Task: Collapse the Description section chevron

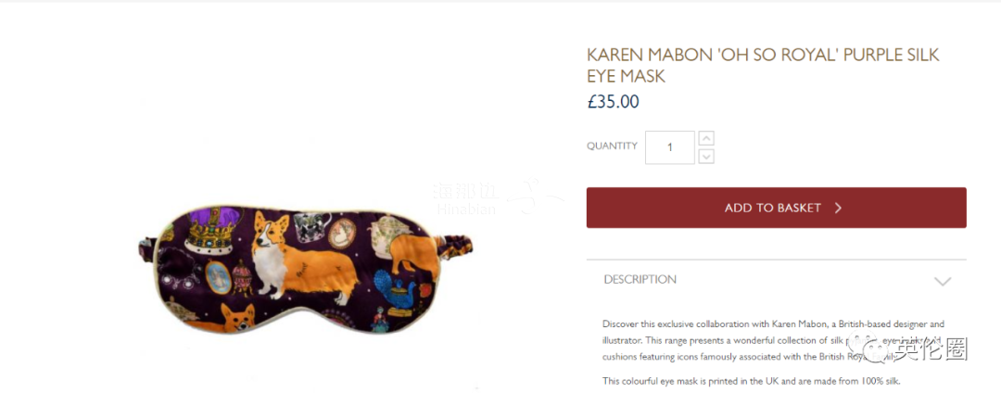Action: 943,282
